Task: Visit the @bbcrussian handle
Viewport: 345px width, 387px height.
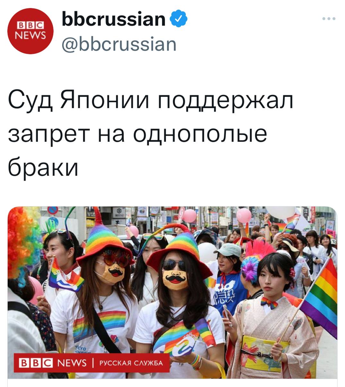Action: 119,44
